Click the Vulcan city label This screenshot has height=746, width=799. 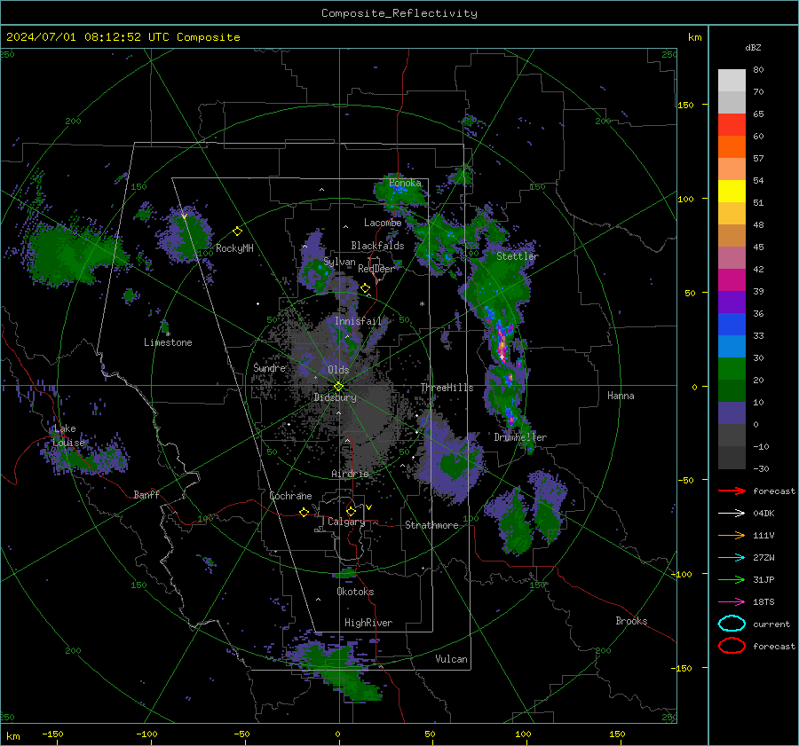tap(451, 659)
